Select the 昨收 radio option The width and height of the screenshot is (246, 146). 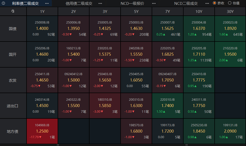[x=218, y=3]
